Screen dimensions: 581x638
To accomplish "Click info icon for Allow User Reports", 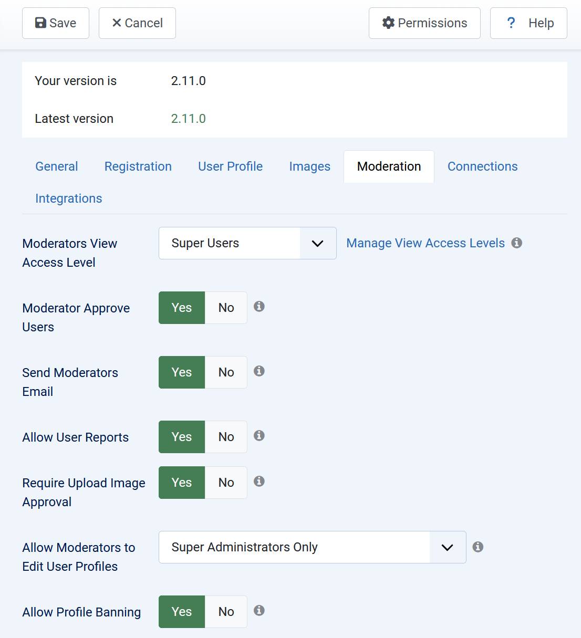I will click(x=259, y=436).
